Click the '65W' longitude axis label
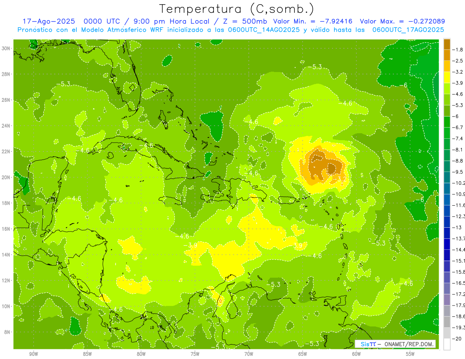Image resolution: width=465 pixels, height=359 pixels. pos(303,354)
